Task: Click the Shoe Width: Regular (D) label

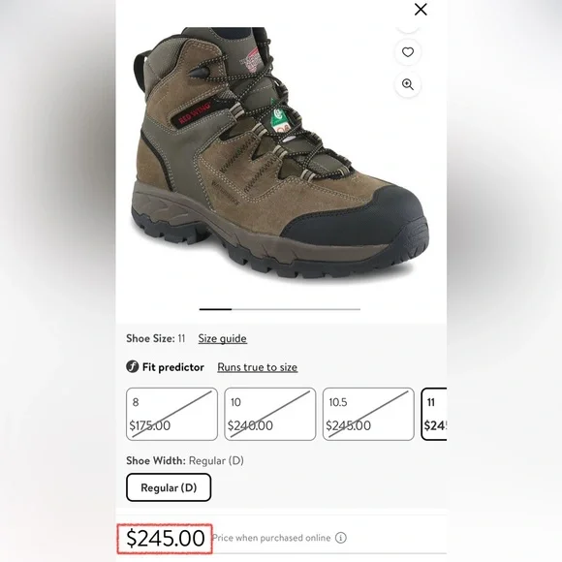Action: click(x=184, y=460)
